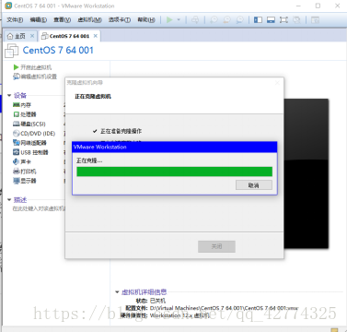The height and width of the screenshot is (332, 347).
Task: Collapse the 虚拟机详细信息 section
Action: [x=117, y=292]
